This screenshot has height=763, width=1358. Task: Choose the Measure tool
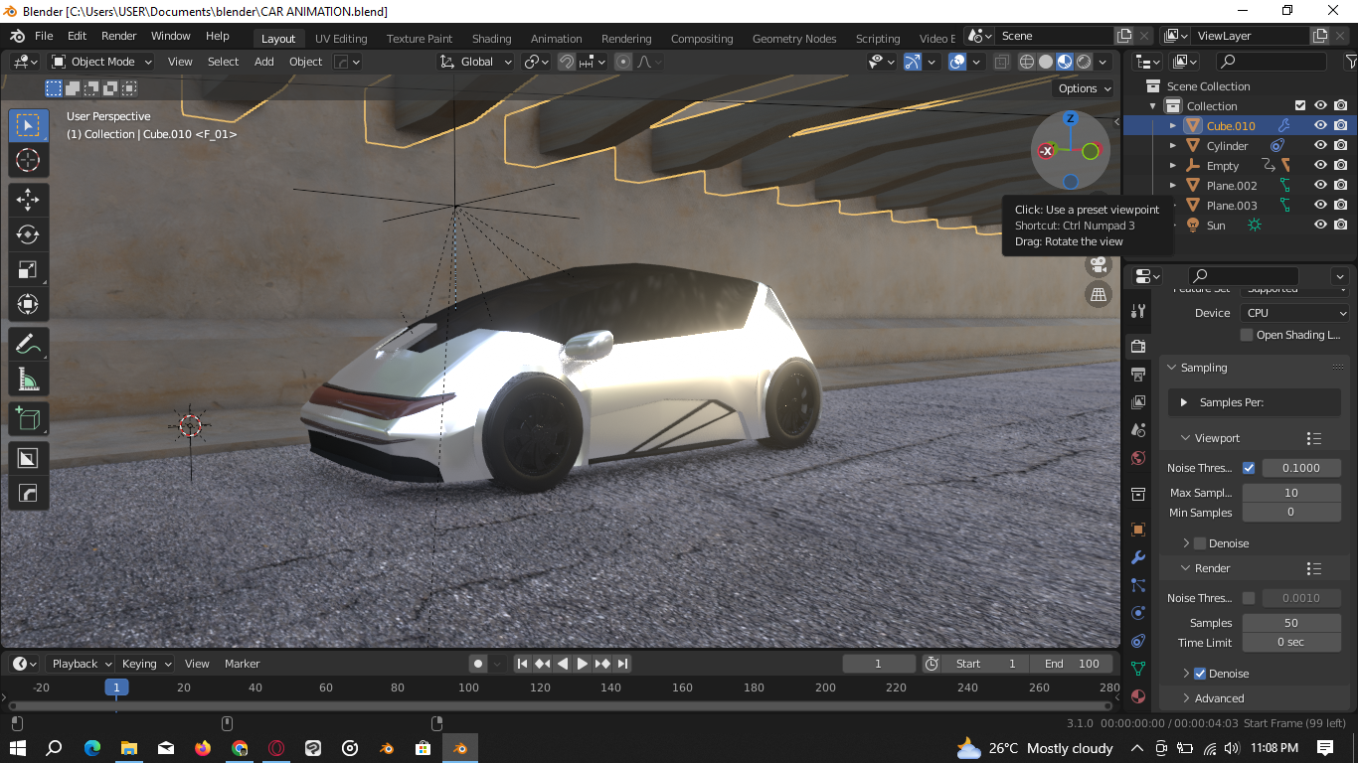point(28,379)
